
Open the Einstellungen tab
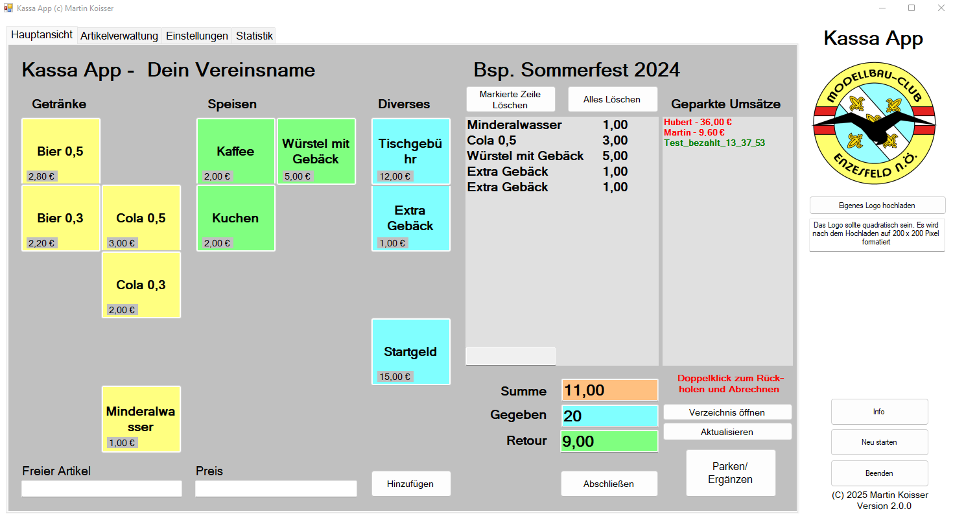(196, 36)
